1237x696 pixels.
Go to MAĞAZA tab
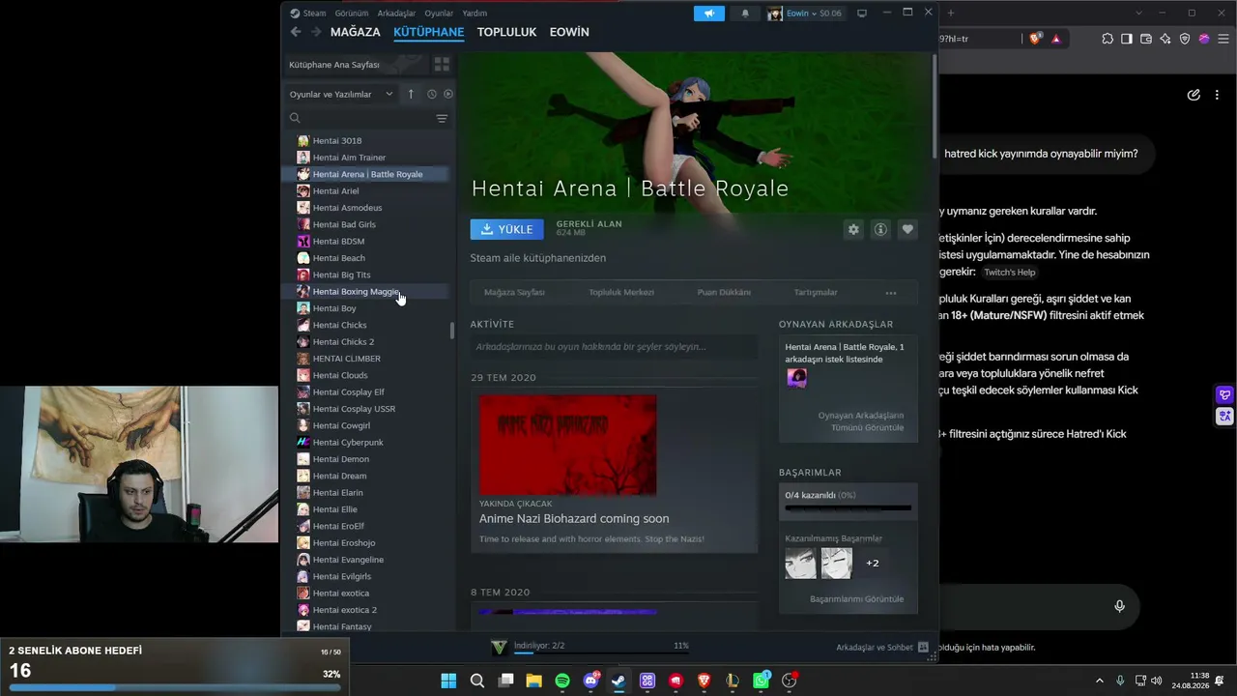tap(356, 32)
